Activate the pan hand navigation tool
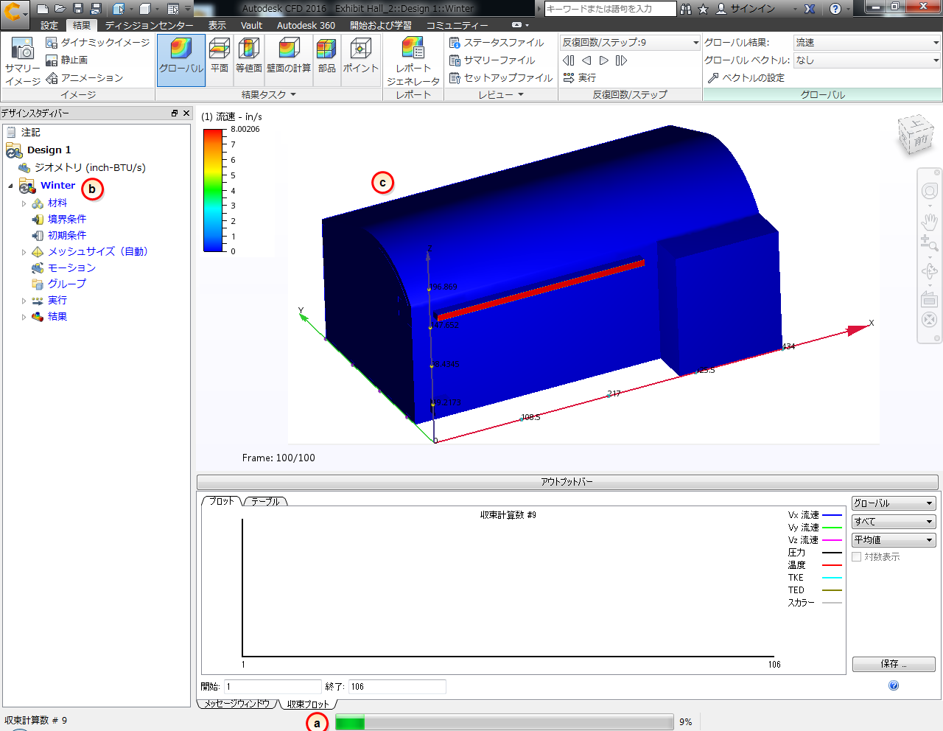 929,220
